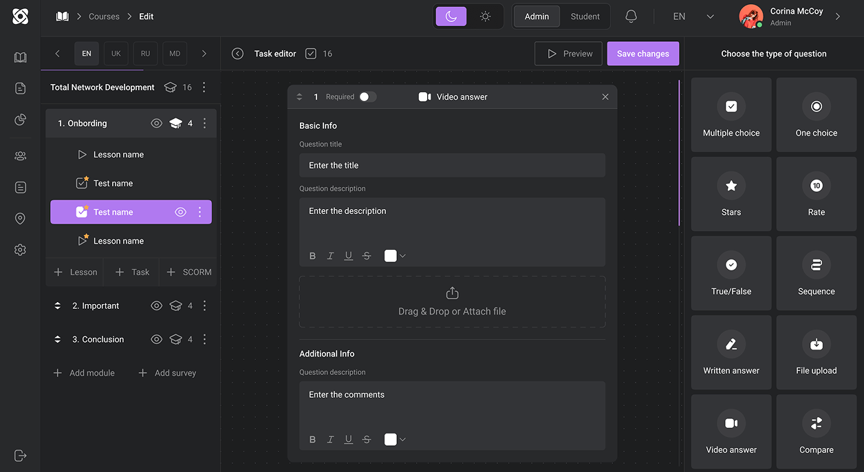
Task: Toggle visibility of Important module
Action: click(157, 305)
